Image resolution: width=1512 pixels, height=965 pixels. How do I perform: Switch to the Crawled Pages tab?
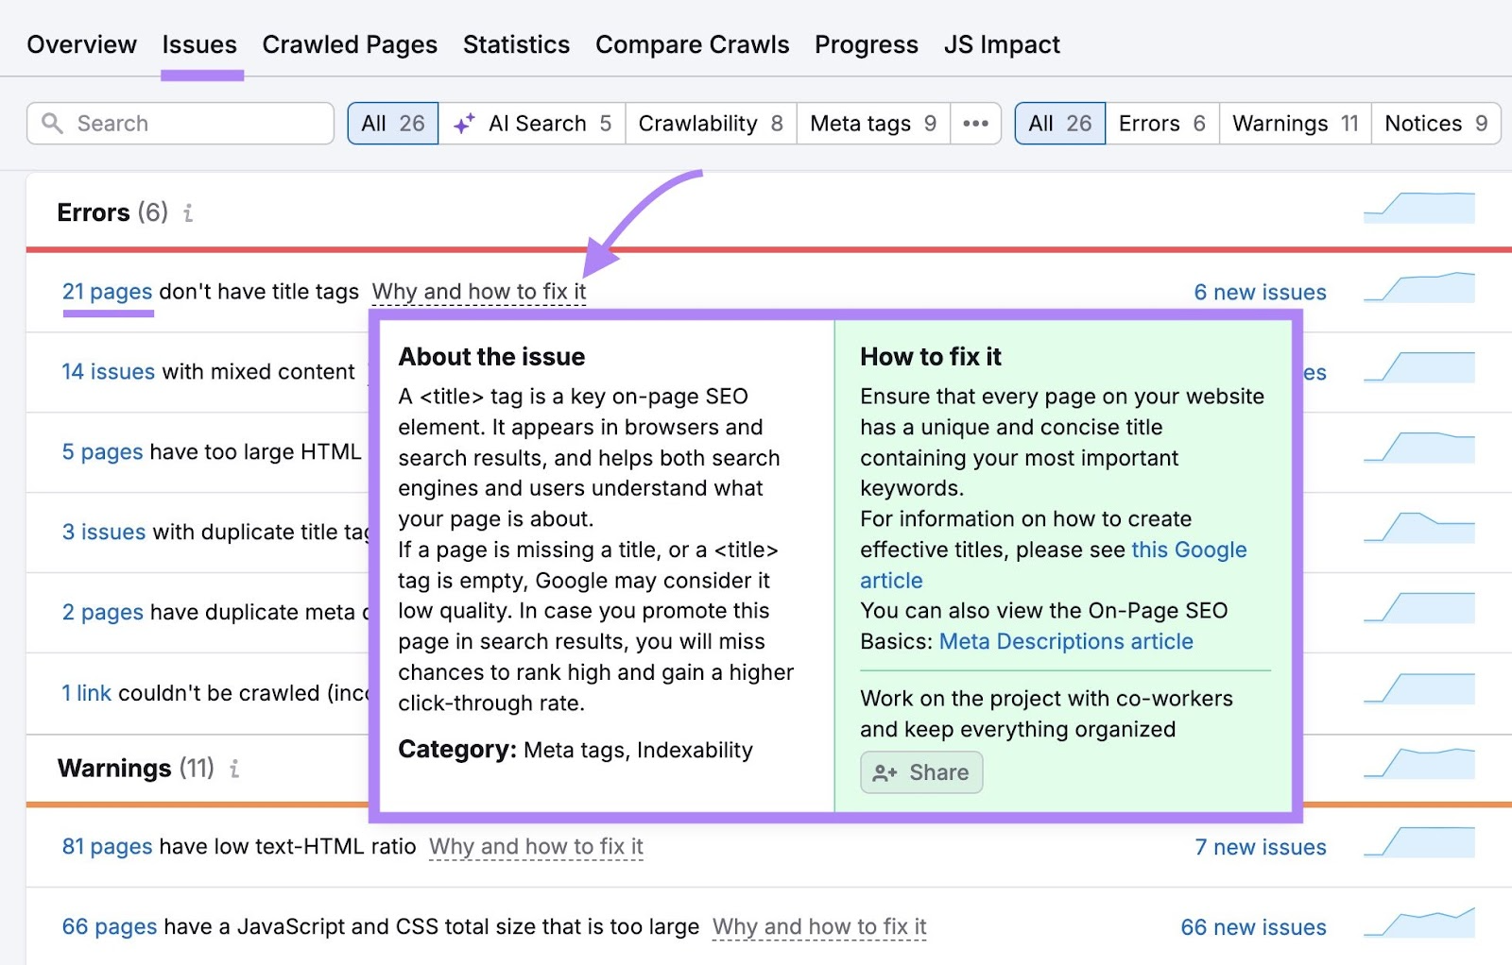(349, 43)
